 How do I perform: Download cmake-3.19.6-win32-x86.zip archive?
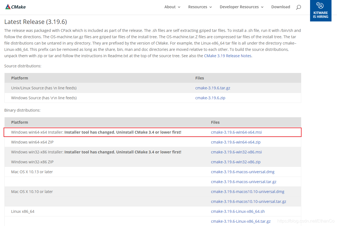click(236, 162)
